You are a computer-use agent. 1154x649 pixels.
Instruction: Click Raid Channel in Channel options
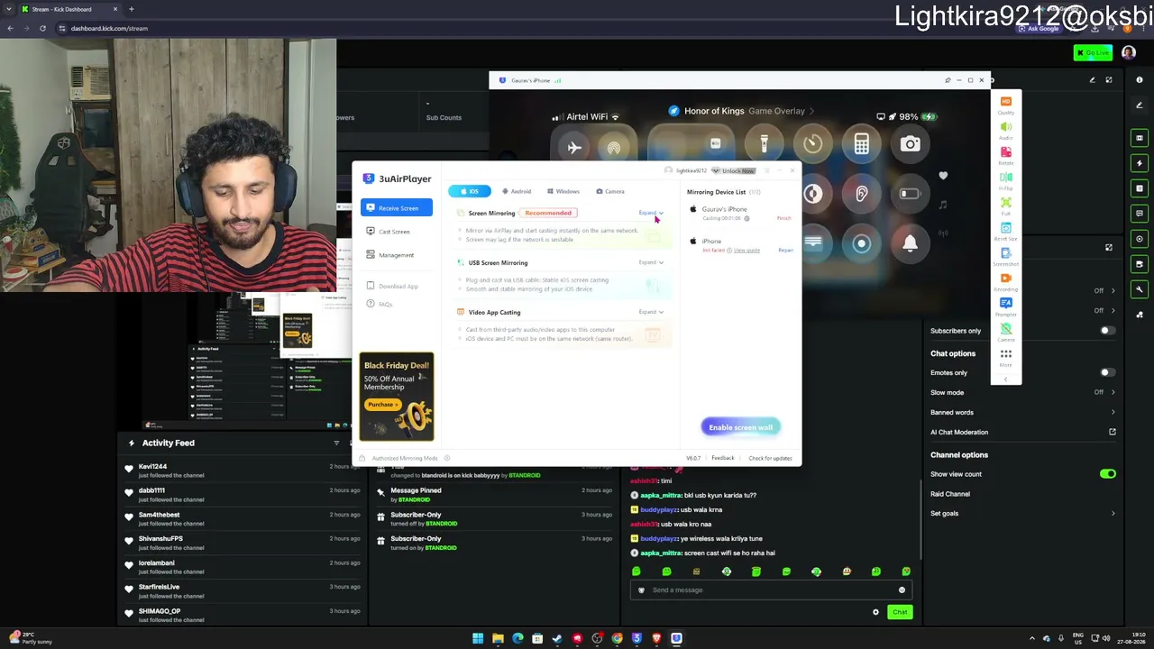point(950,494)
